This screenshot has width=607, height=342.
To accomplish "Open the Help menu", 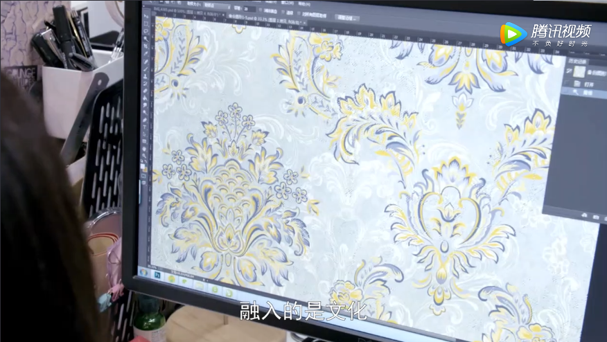I will pos(305,4).
